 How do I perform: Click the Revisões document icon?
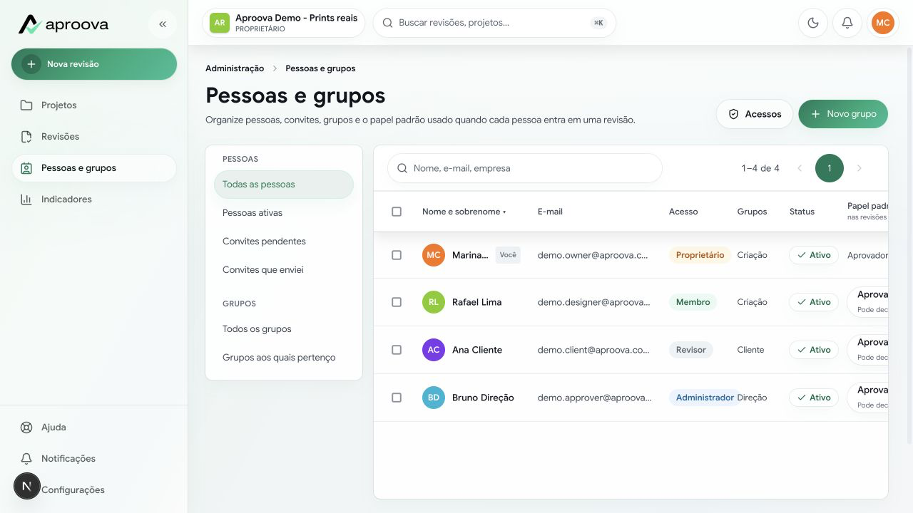click(26, 137)
